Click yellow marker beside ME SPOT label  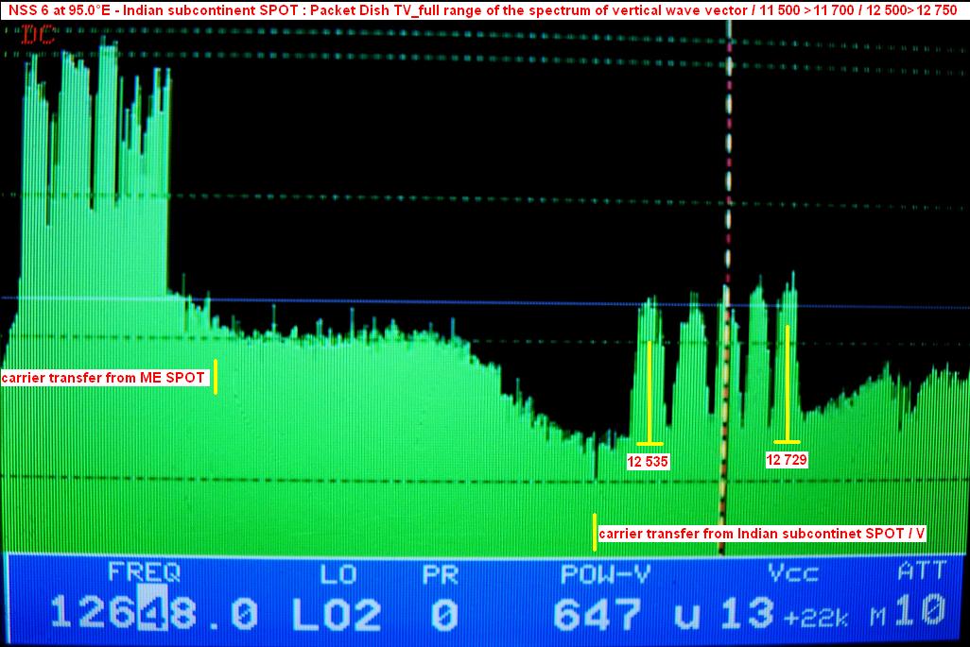coord(216,377)
